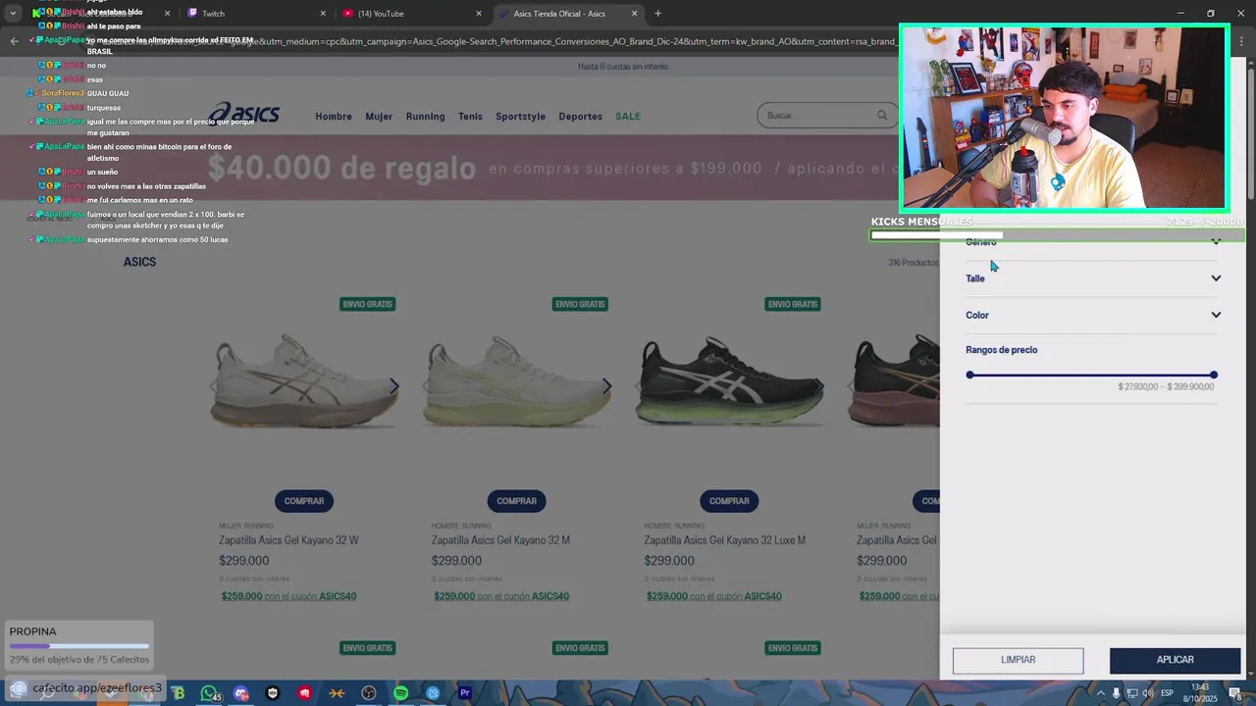Close the YouTube tab
The image size is (1256, 706).
point(479,14)
